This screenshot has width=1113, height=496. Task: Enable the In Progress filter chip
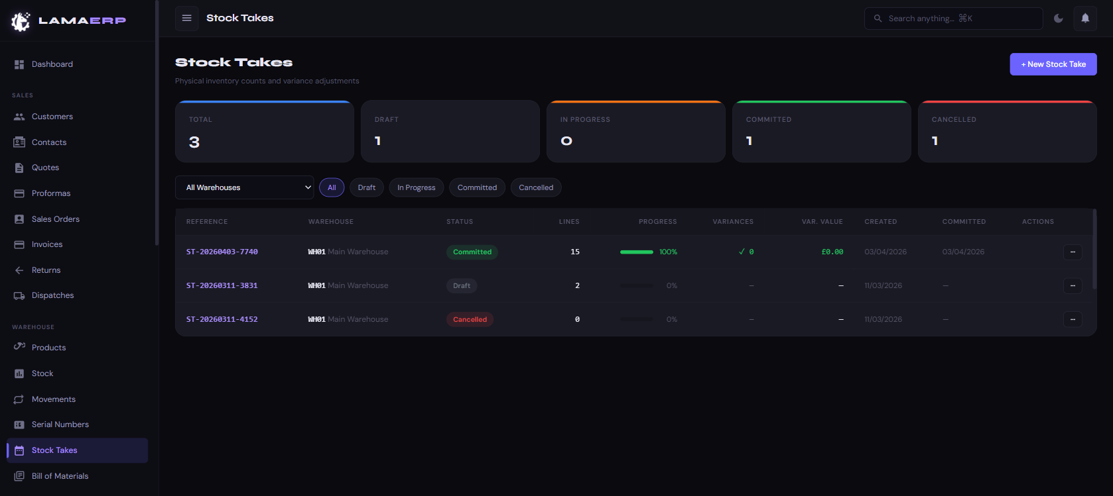point(416,187)
